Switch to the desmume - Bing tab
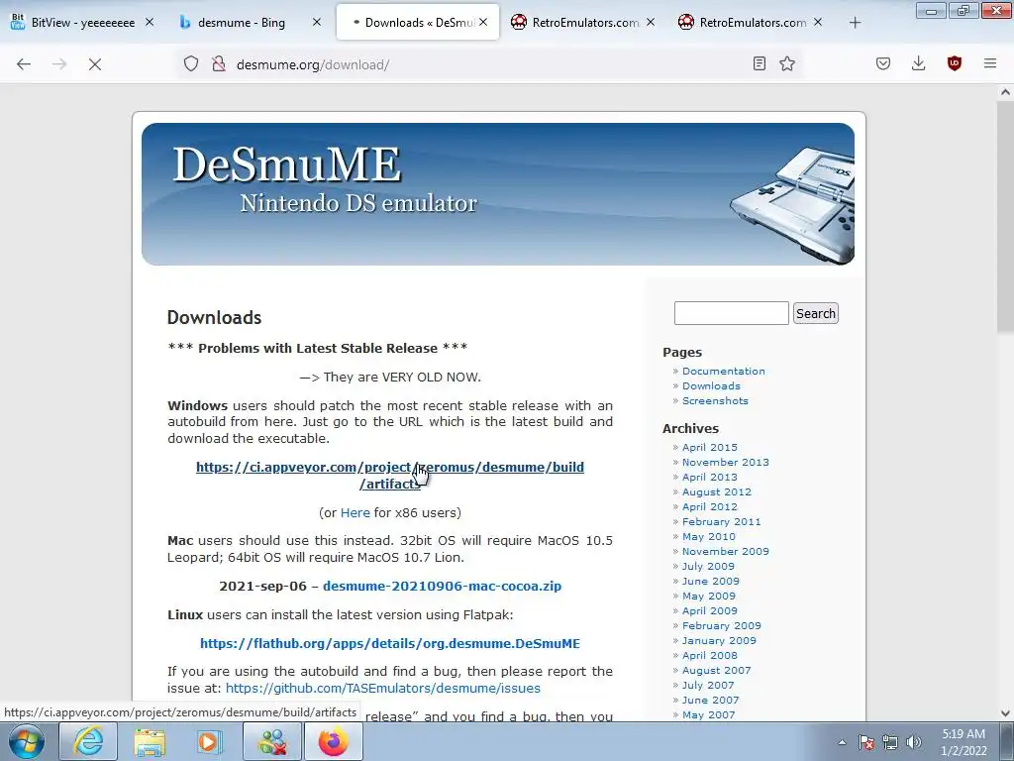The height and width of the screenshot is (761, 1014). pyautogui.click(x=241, y=22)
